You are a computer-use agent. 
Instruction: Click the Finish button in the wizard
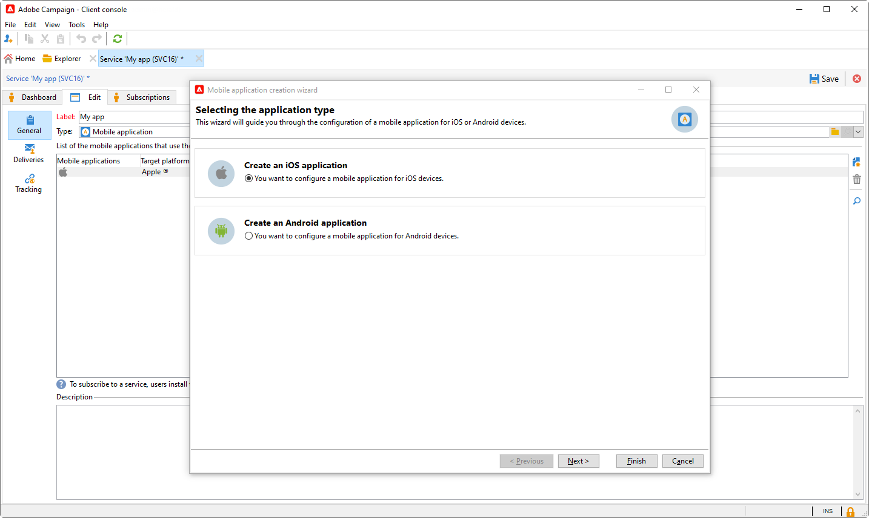pyautogui.click(x=636, y=461)
